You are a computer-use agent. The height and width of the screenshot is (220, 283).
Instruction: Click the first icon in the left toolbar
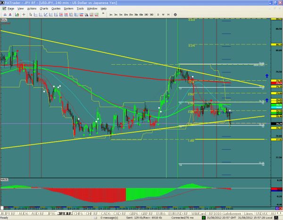click(2, 15)
